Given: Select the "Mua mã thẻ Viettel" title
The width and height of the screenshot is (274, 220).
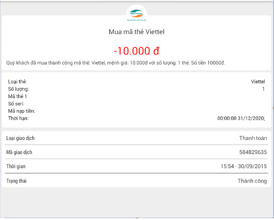Looking at the screenshot, I should click(137, 32).
